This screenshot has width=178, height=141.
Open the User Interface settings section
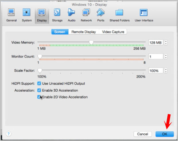point(144,15)
